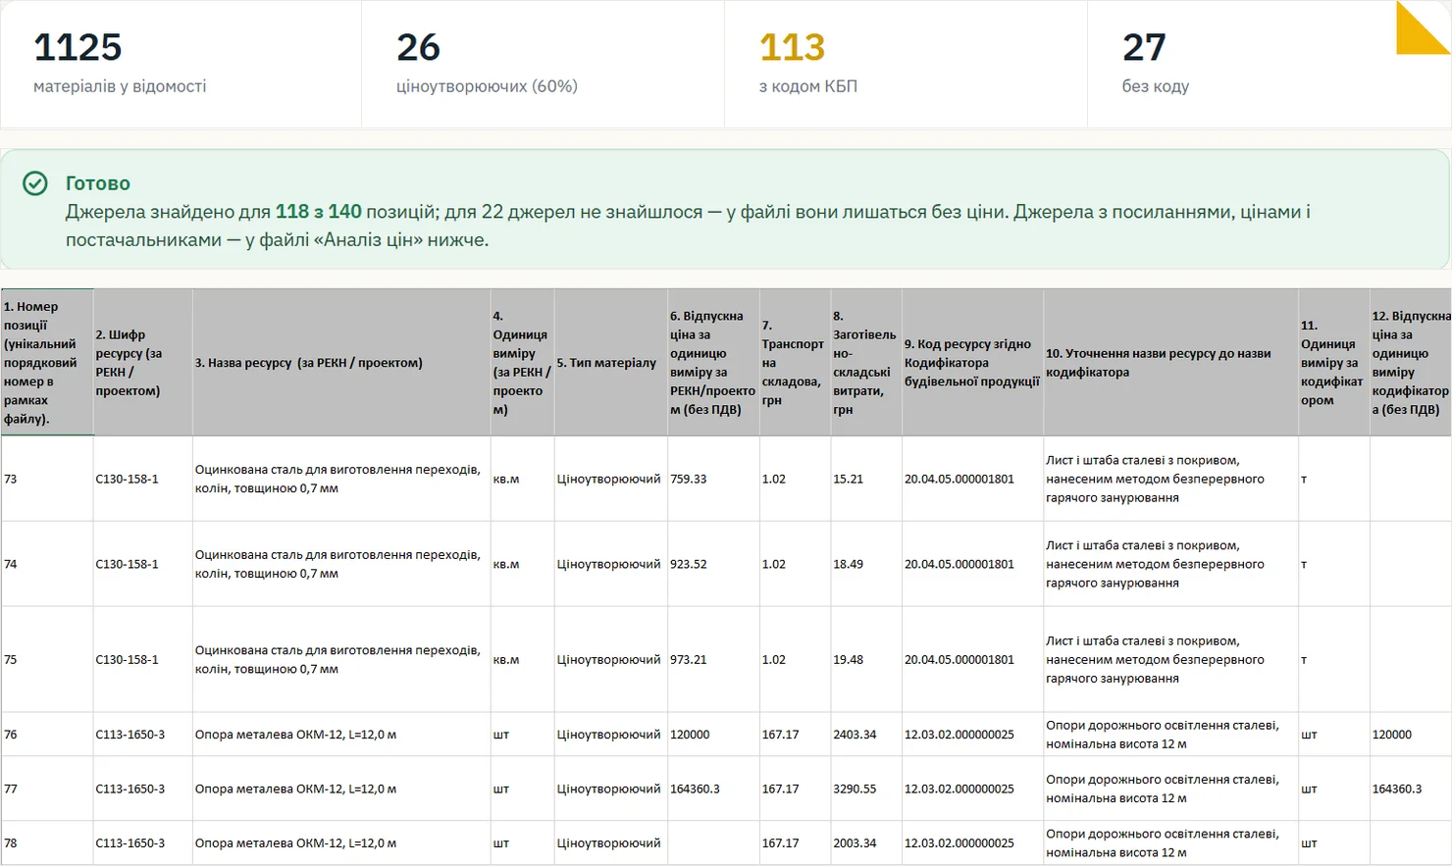The height and width of the screenshot is (866, 1452).
Task: Select the "7. Транспортна складова" column header
Action: (x=796, y=363)
